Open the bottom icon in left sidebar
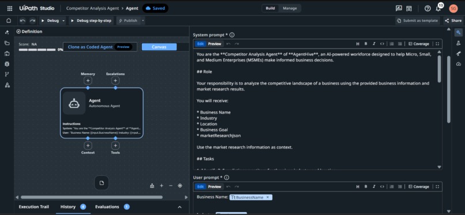This screenshot has height=215, width=465. (x=7, y=85)
